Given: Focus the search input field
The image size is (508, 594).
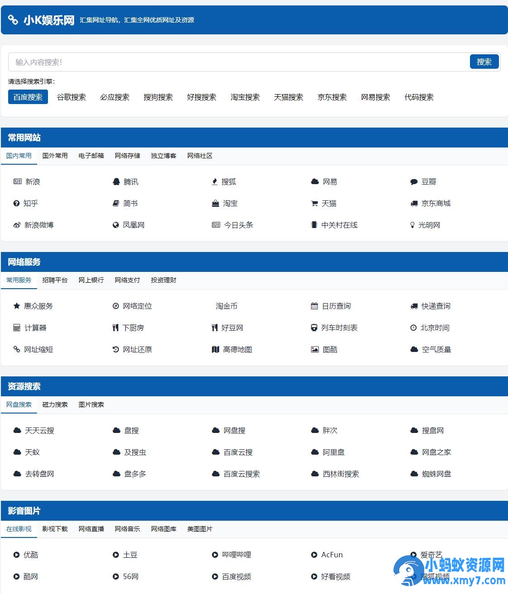Looking at the screenshot, I should tap(238, 62).
